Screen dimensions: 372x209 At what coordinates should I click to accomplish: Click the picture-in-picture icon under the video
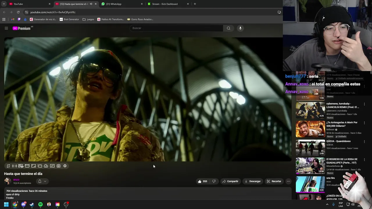point(33,166)
